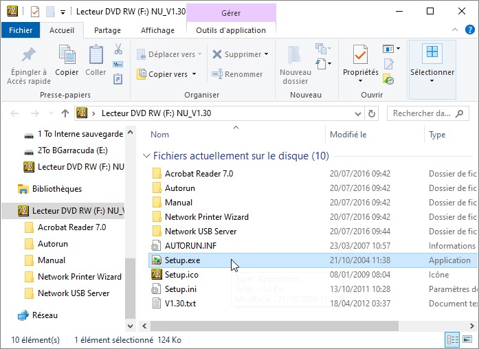The width and height of the screenshot is (479, 349).
Task: Switch to the Partage tab
Action: click(x=107, y=30)
